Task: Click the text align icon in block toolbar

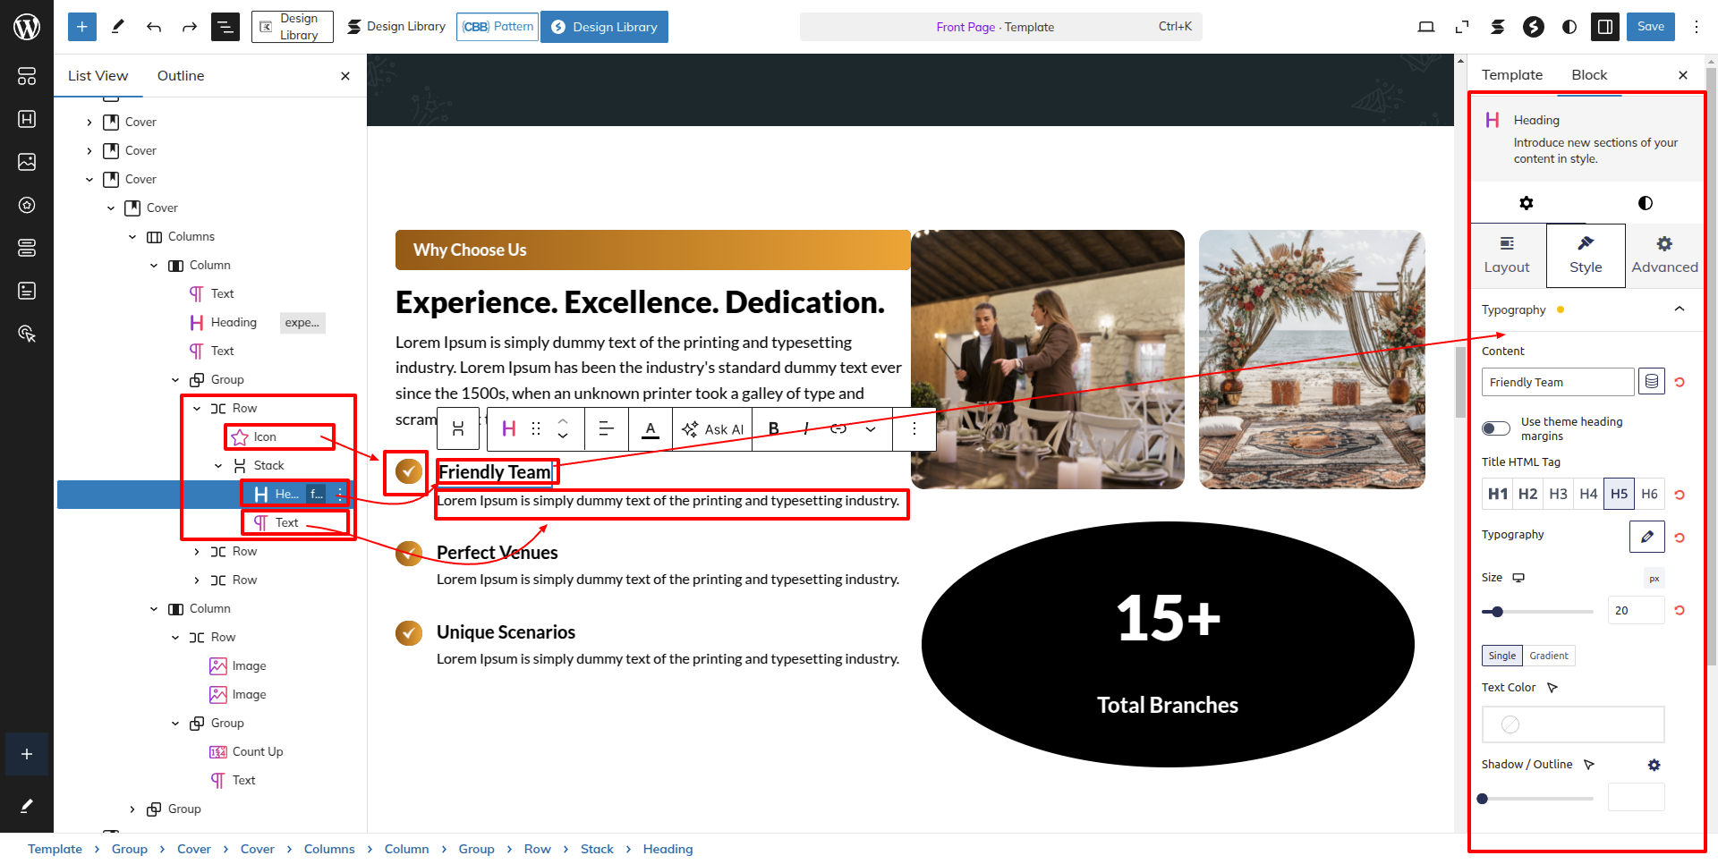Action: click(606, 428)
